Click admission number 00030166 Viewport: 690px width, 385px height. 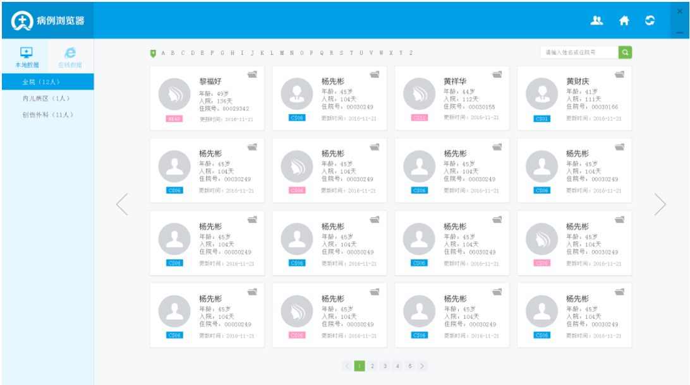(x=605, y=107)
